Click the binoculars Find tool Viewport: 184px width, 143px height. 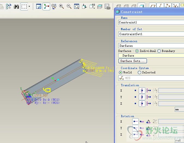(16, 7)
